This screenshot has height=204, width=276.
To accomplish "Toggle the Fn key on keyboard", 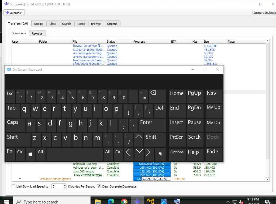I will 10,154.
